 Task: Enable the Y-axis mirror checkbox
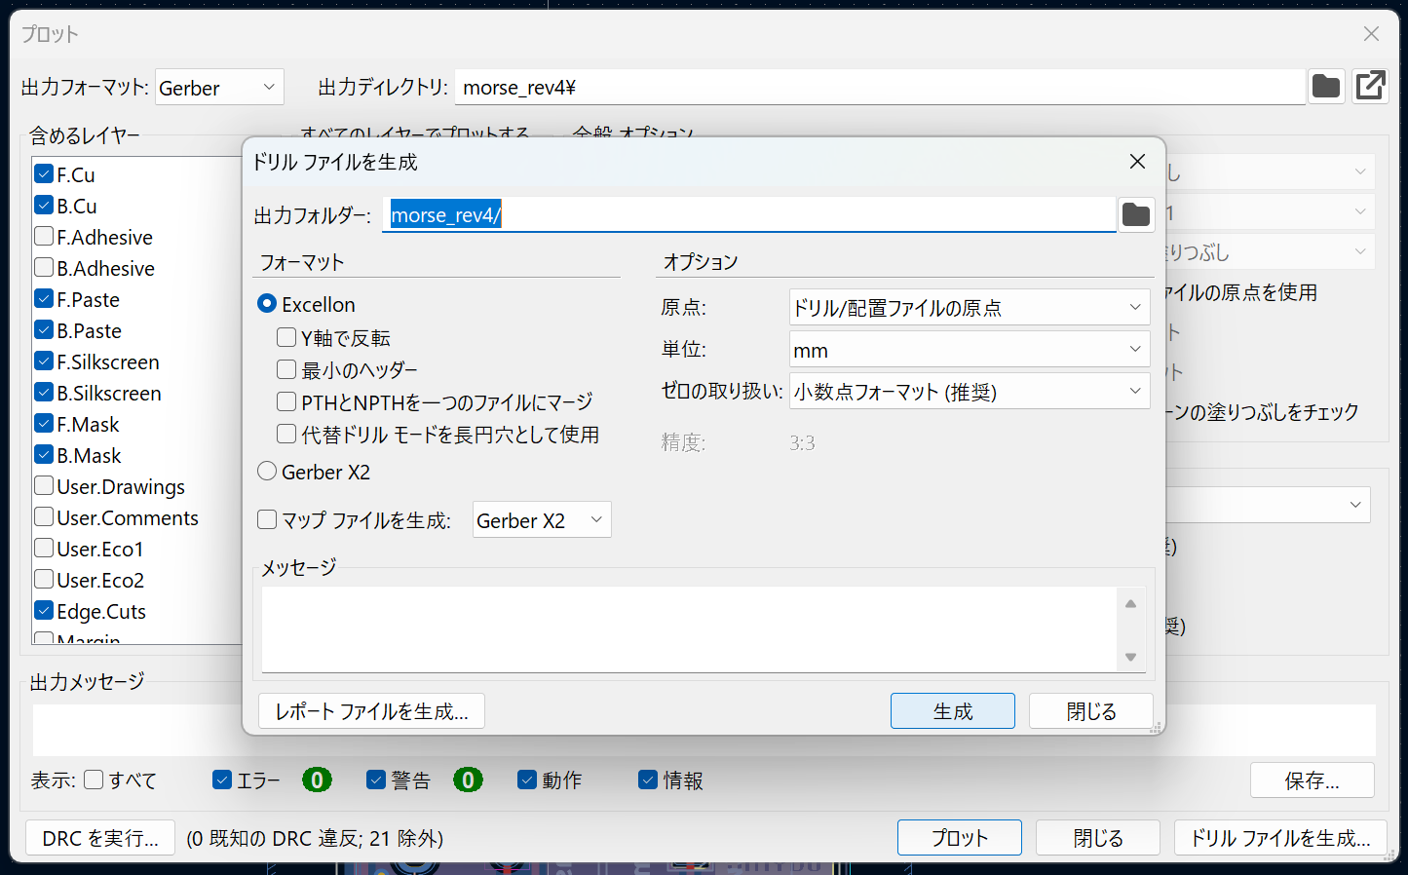(286, 338)
